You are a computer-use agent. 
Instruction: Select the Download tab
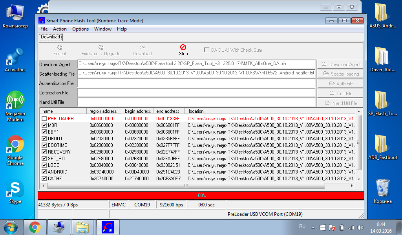click(51, 37)
